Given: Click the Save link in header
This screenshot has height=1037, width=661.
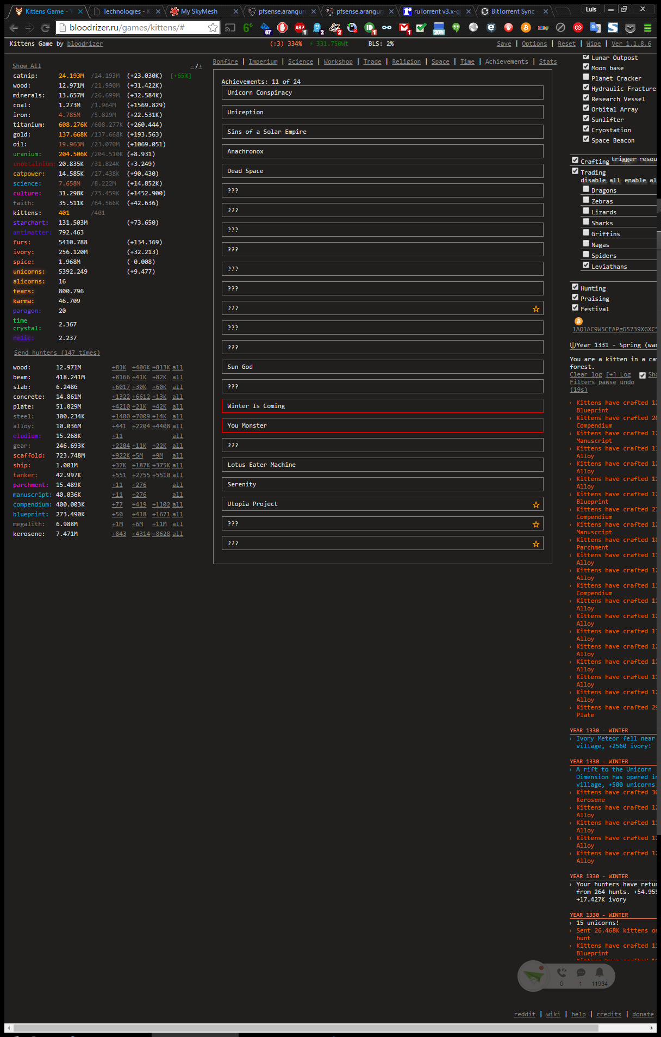Looking at the screenshot, I should click(504, 44).
